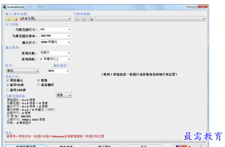The image size is (225, 147).
Task: Enable the 垂直翻转 checkbox
Action: point(38,85)
